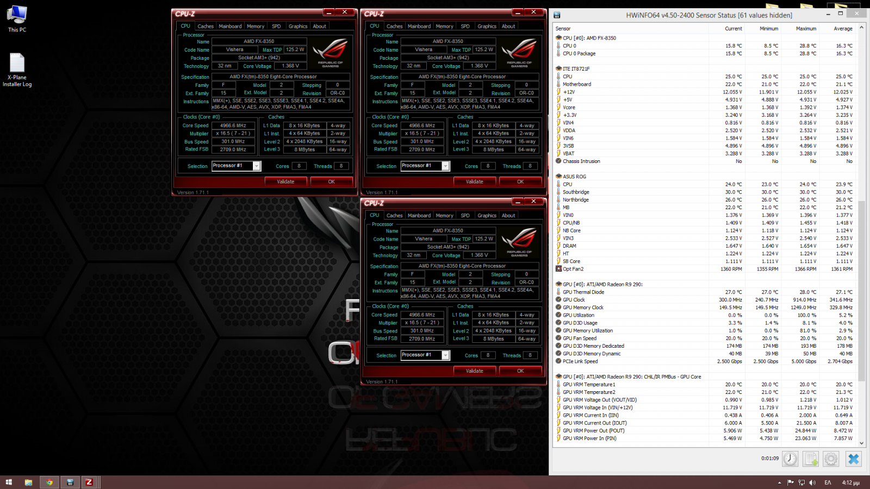The height and width of the screenshot is (489, 870).
Task: Click Core Speed value in left CPU-Z window
Action: (233, 126)
